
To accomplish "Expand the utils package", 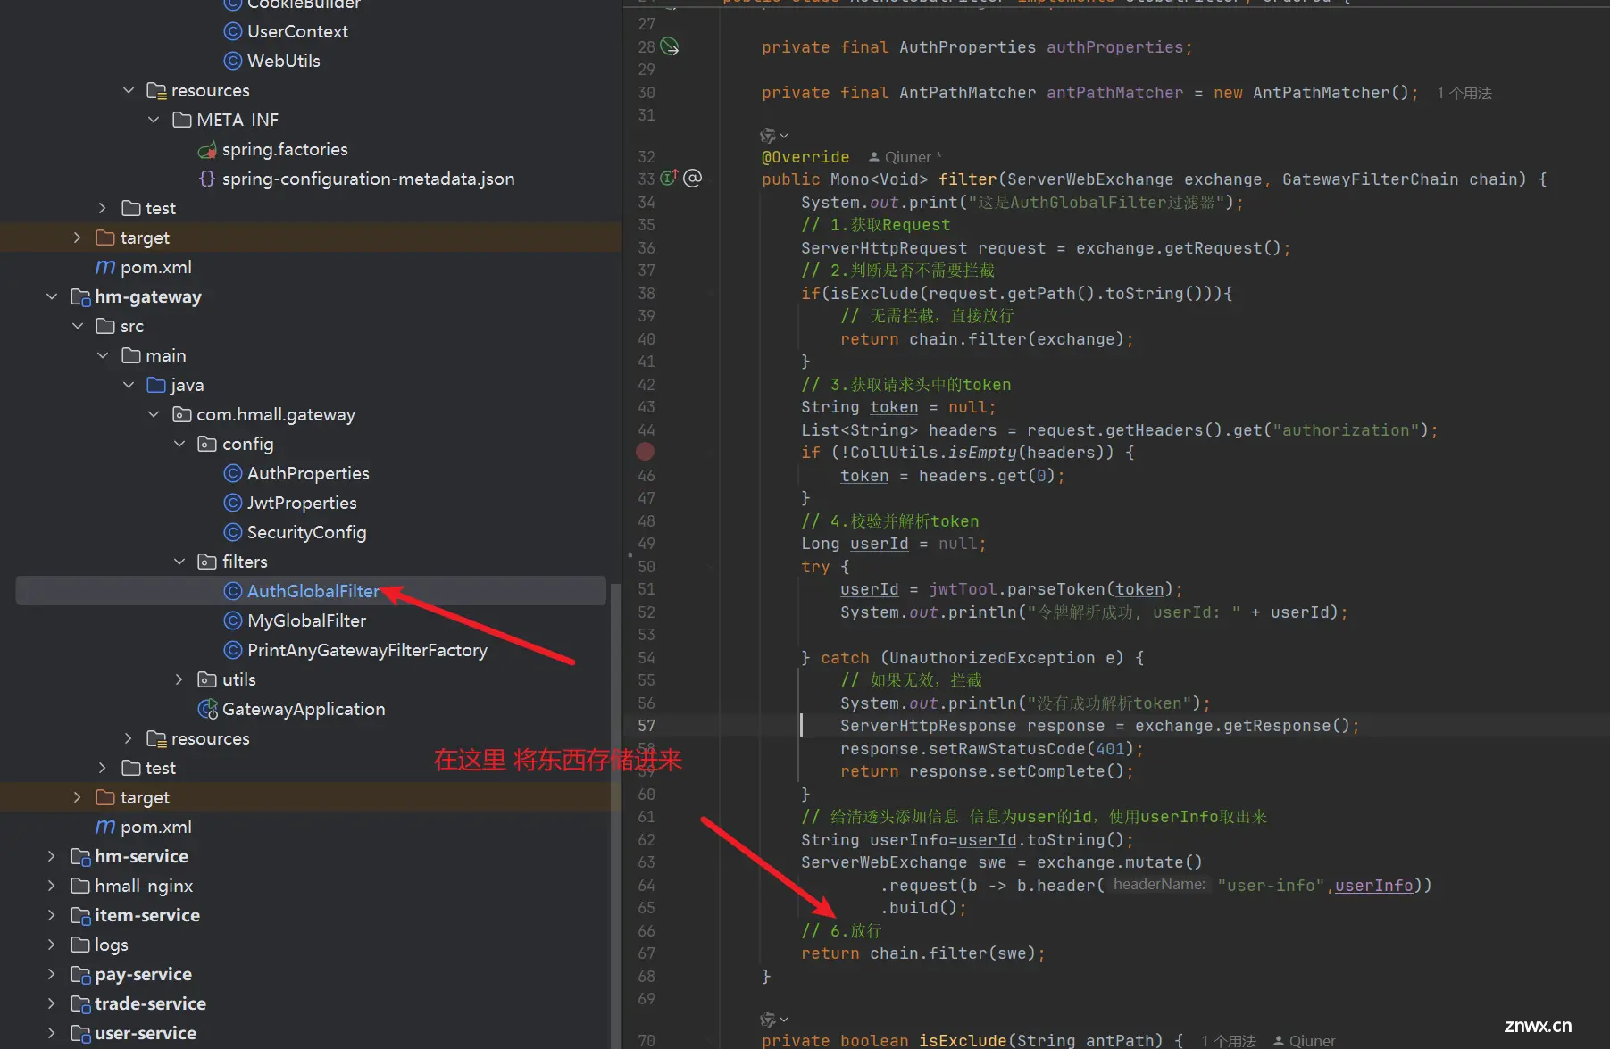I will (x=179, y=679).
